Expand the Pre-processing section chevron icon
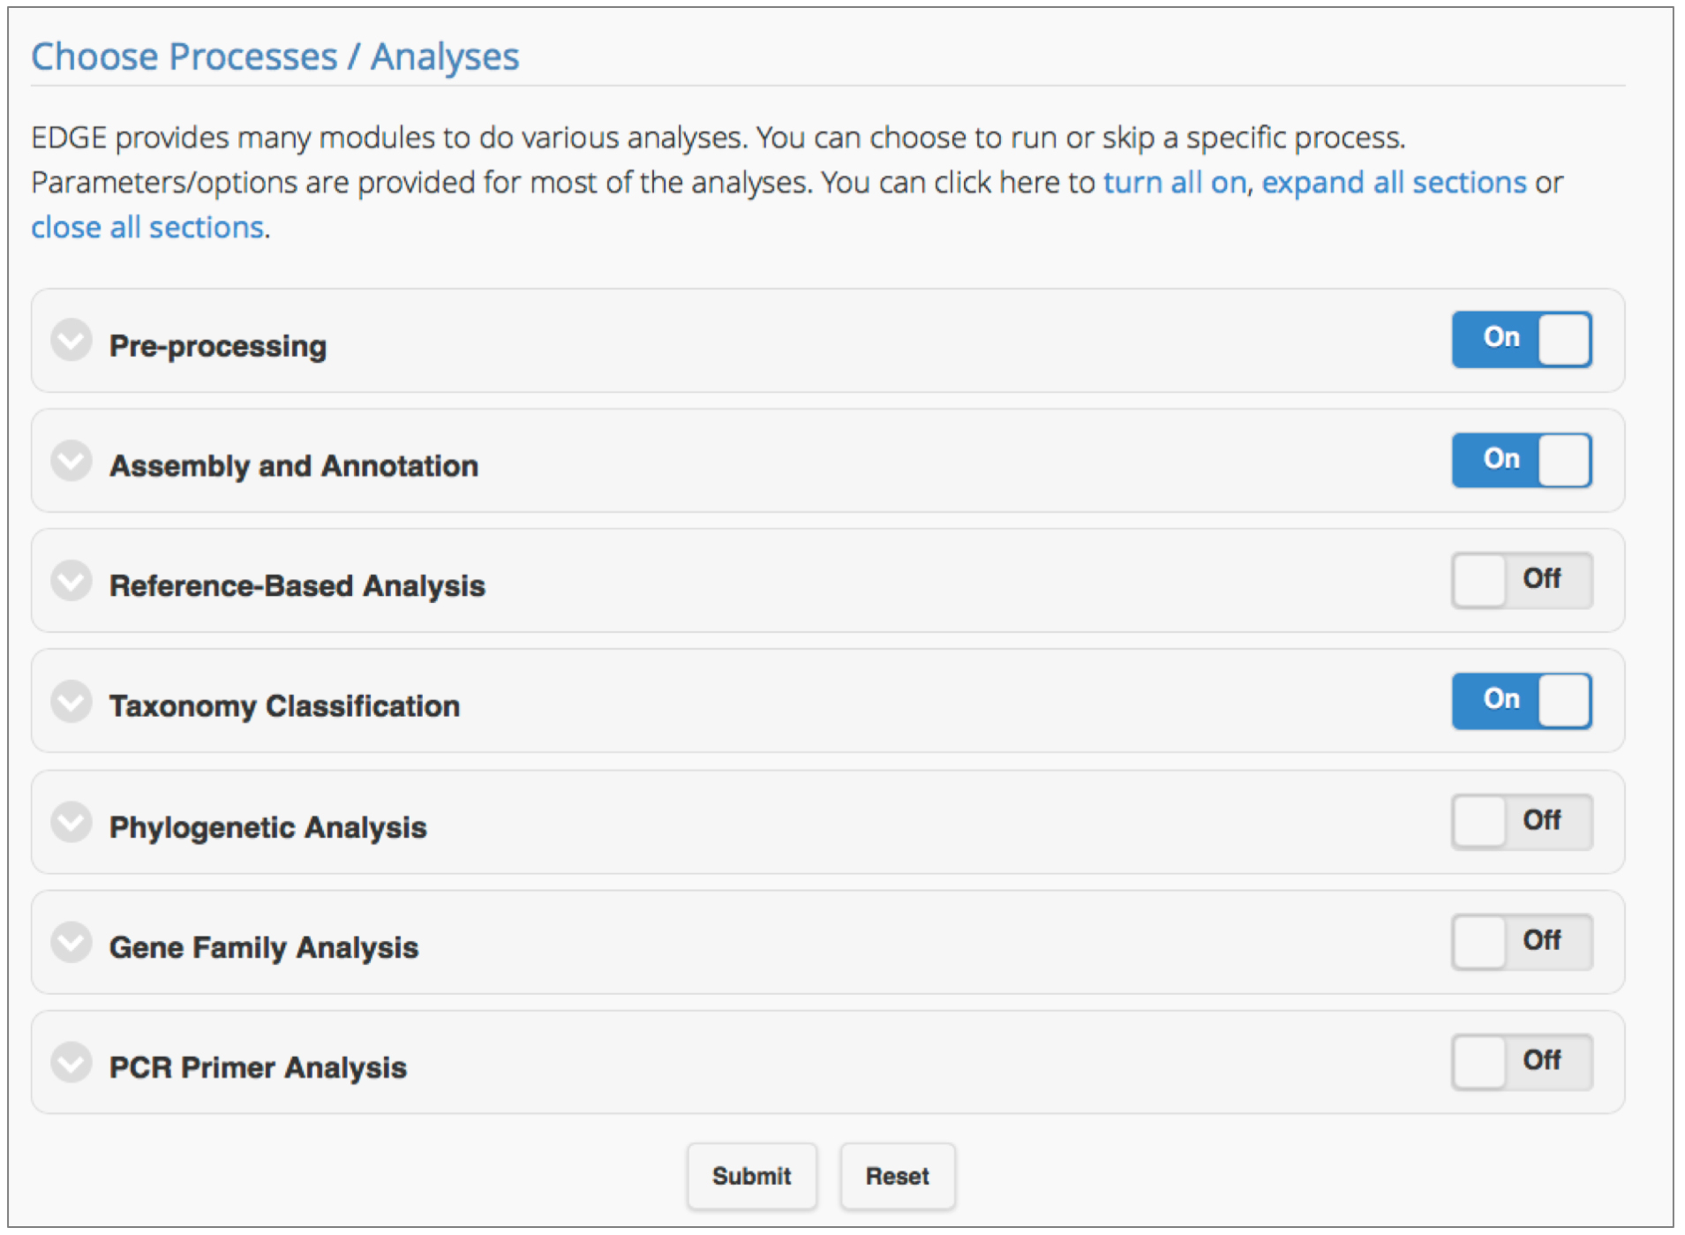This screenshot has height=1235, width=1685. pyautogui.click(x=71, y=341)
